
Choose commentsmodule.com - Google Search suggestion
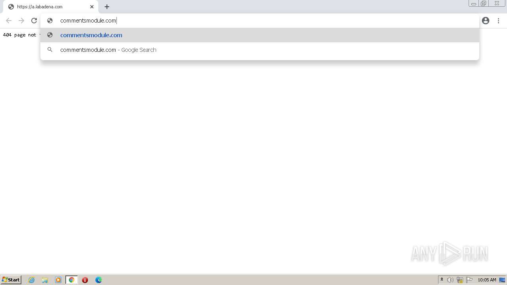tap(260, 50)
